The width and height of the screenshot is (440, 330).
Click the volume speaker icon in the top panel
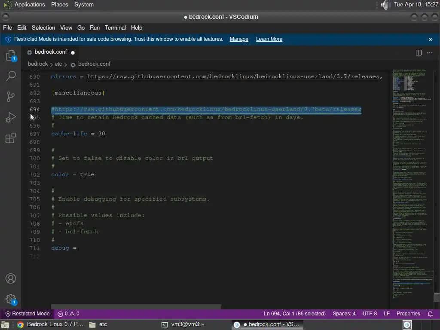coord(385,5)
